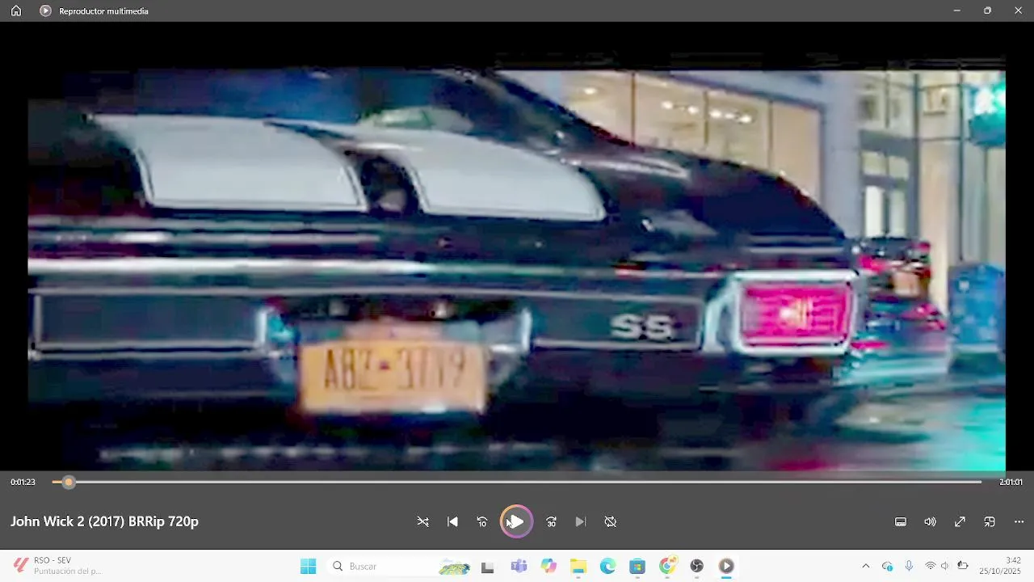The width and height of the screenshot is (1034, 582).
Task: Click the video frame area
Action: tap(517, 270)
